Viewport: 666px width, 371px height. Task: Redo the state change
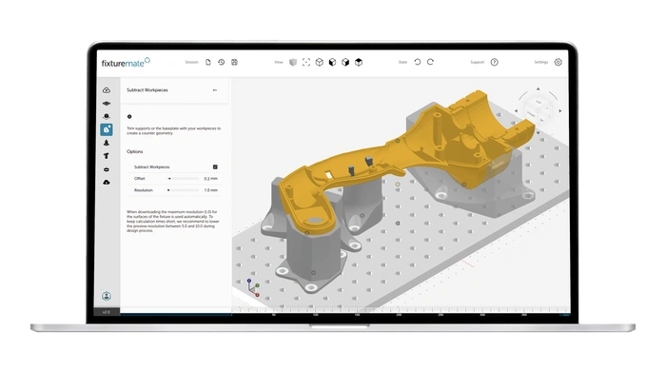[430, 62]
